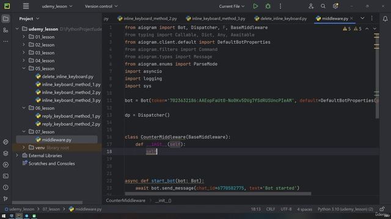Expand the 01_lesson folder
Viewport: 391px width, 219px height.
(x=24, y=36)
